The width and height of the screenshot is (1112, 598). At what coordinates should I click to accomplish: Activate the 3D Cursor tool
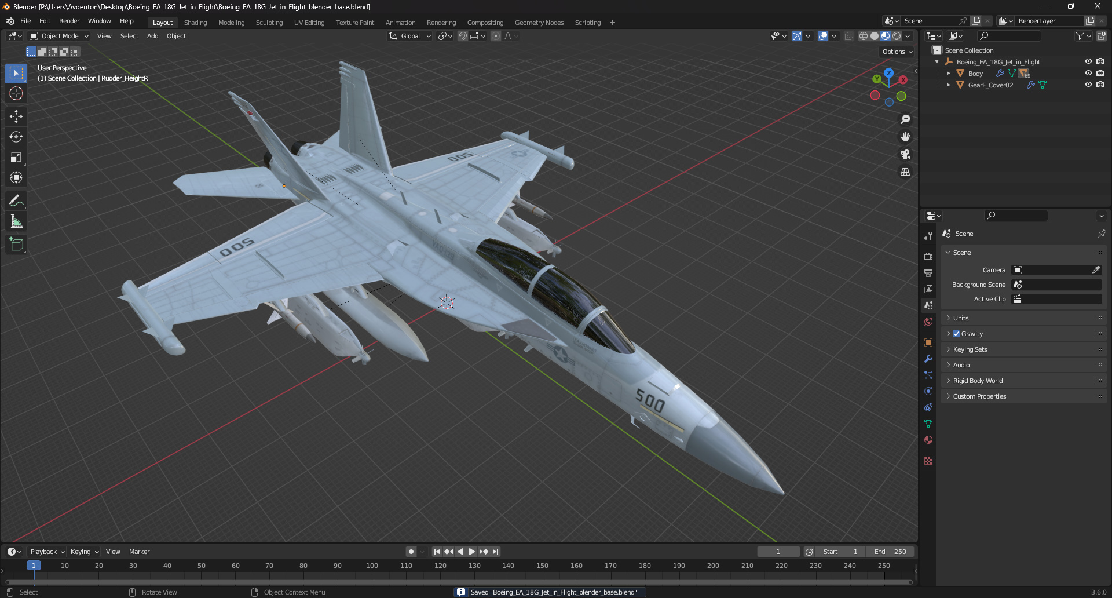click(16, 93)
